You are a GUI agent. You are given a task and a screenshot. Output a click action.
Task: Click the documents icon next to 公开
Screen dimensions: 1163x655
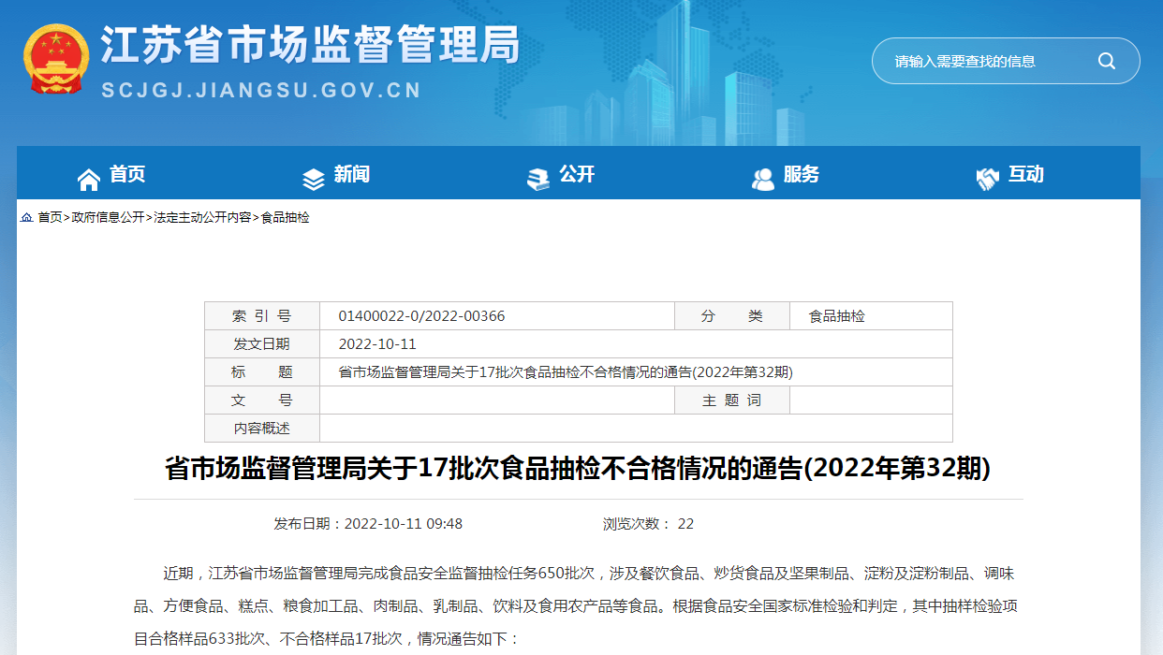point(537,176)
